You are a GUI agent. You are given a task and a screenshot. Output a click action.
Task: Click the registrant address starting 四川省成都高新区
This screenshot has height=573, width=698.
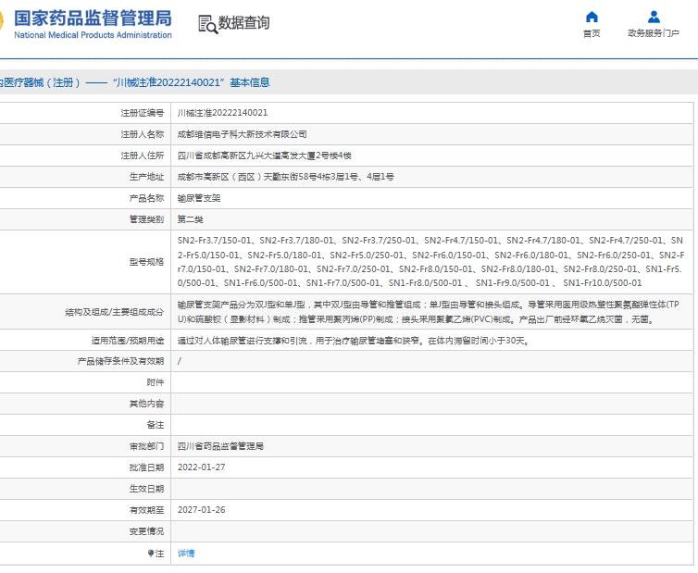(265, 156)
